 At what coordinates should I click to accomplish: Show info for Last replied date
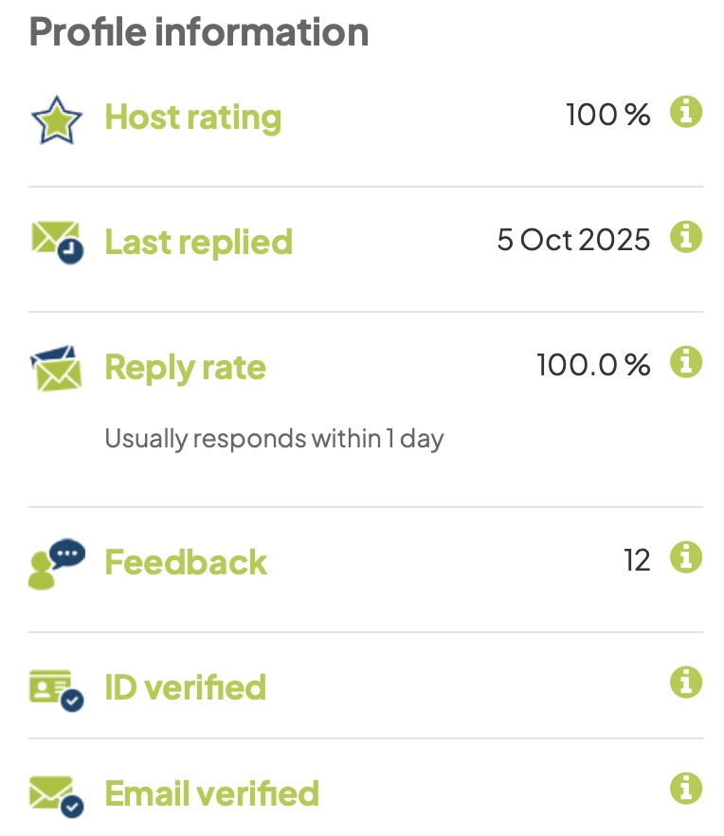(x=686, y=237)
